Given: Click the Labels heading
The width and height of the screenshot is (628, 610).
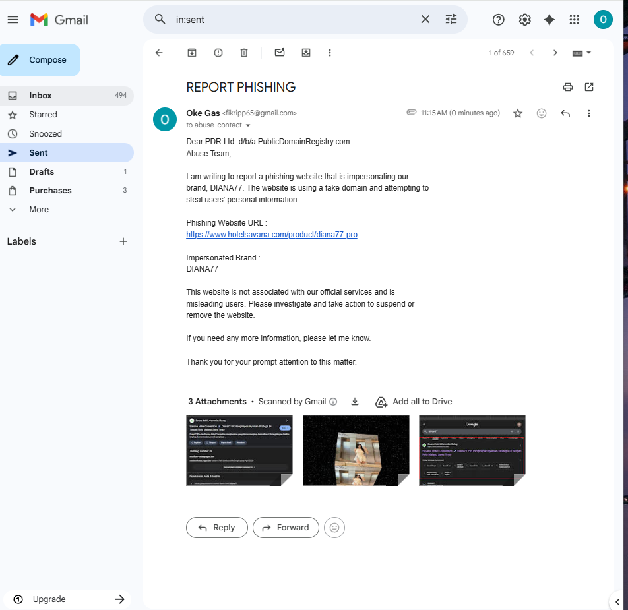Looking at the screenshot, I should 22,241.
